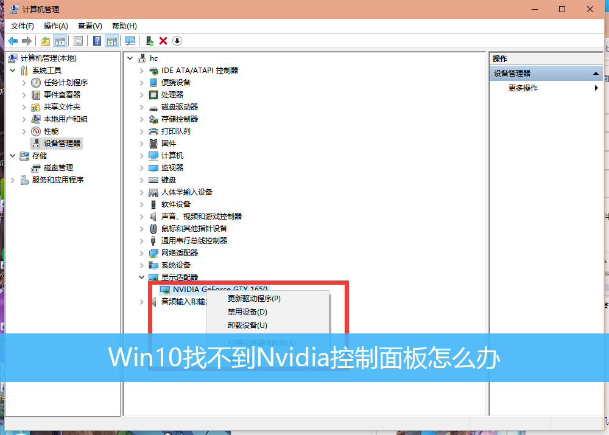Image resolution: width=609 pixels, height=435 pixels.
Task: Toggle the Show/Hide Action Pane toolbar button
Action: tap(111, 41)
